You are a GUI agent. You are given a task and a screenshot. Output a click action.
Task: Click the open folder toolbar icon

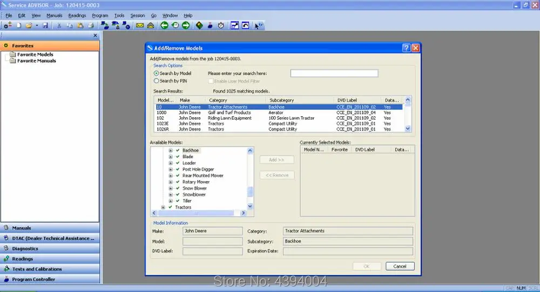(29, 25)
